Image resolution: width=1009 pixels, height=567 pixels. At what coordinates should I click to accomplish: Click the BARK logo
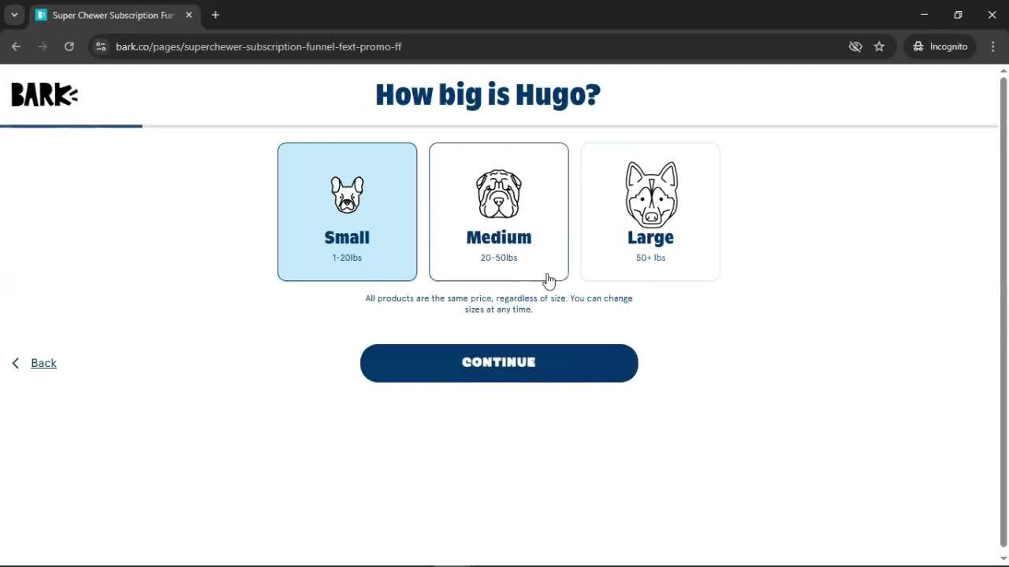(44, 94)
